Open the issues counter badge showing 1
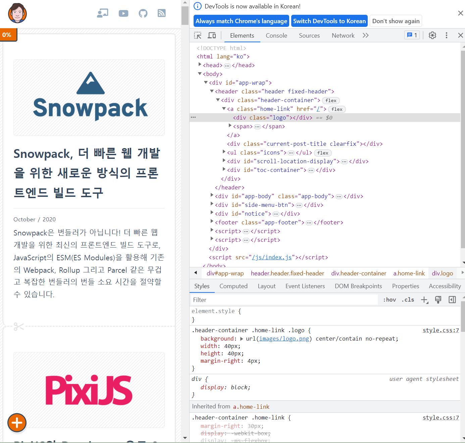 click(x=412, y=35)
